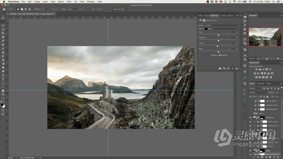Image resolution: width=283 pixels, height=159 pixels.
Task: Hide the Hue/Sa...ion 1 adjustment layer
Action: [x=250, y=126]
